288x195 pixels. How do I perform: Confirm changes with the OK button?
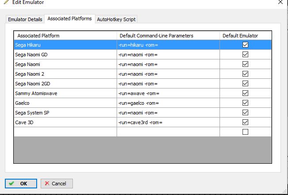(x=21, y=184)
